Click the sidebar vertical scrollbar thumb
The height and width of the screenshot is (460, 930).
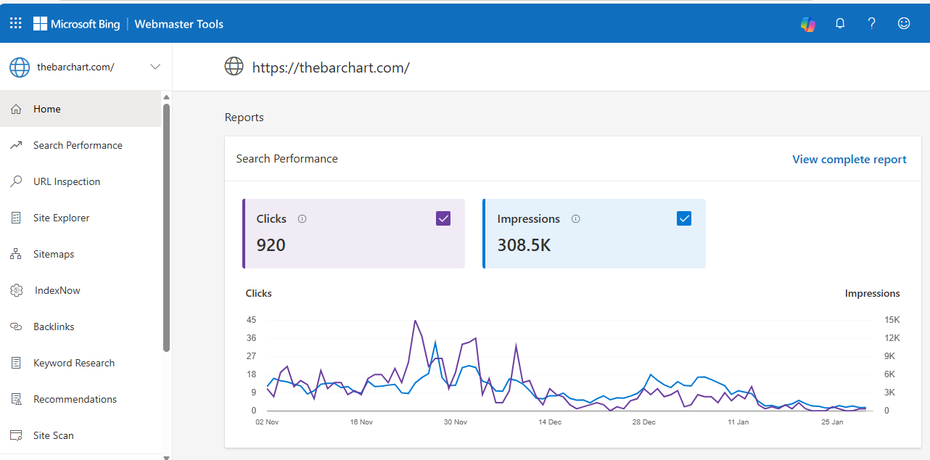click(x=166, y=225)
